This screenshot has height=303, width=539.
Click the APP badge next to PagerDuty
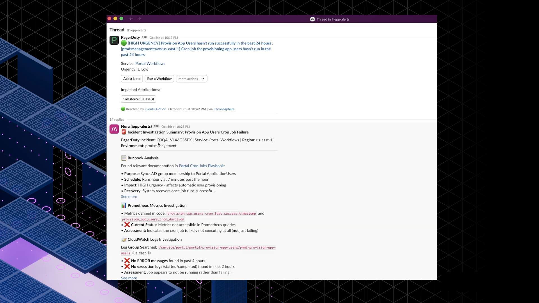pos(144,37)
